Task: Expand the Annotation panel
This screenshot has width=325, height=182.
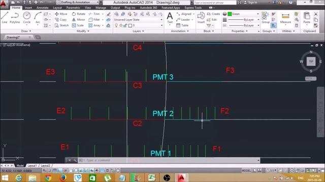Action: click(180, 31)
